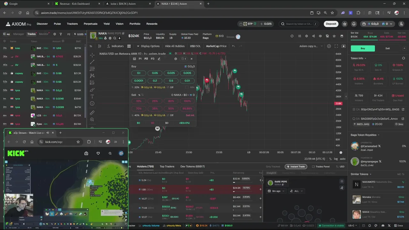Switch to the Top Traders tab
The height and width of the screenshot is (230, 409).
pyautogui.click(x=167, y=166)
